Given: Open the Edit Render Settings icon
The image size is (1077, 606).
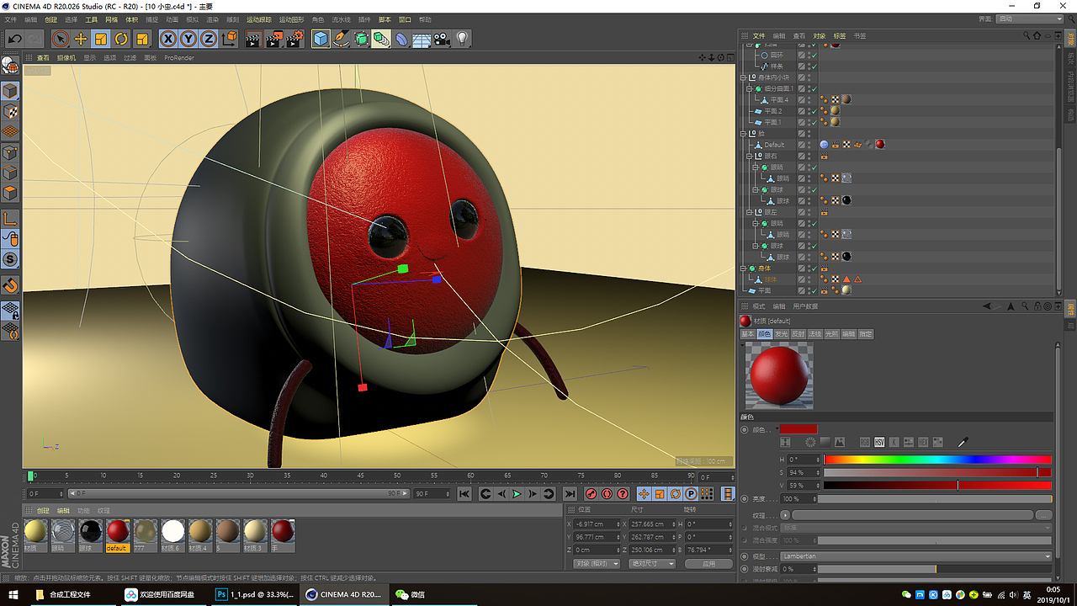Looking at the screenshot, I should coord(294,39).
